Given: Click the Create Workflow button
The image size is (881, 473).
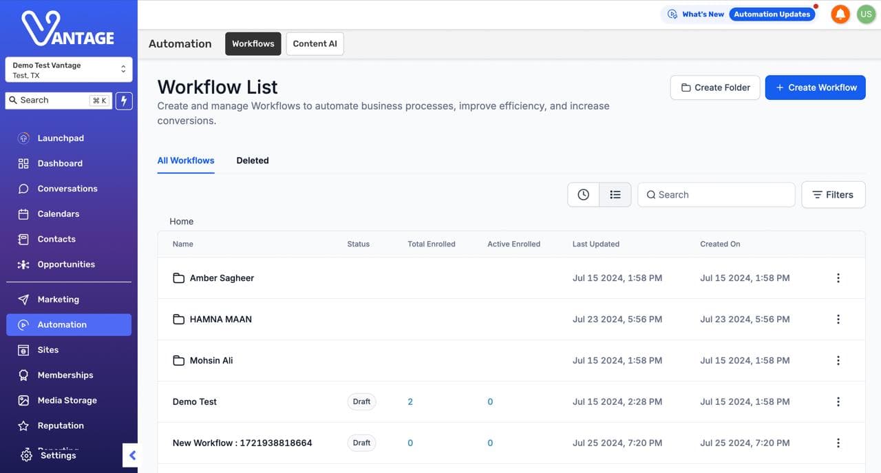Looking at the screenshot, I should [816, 87].
